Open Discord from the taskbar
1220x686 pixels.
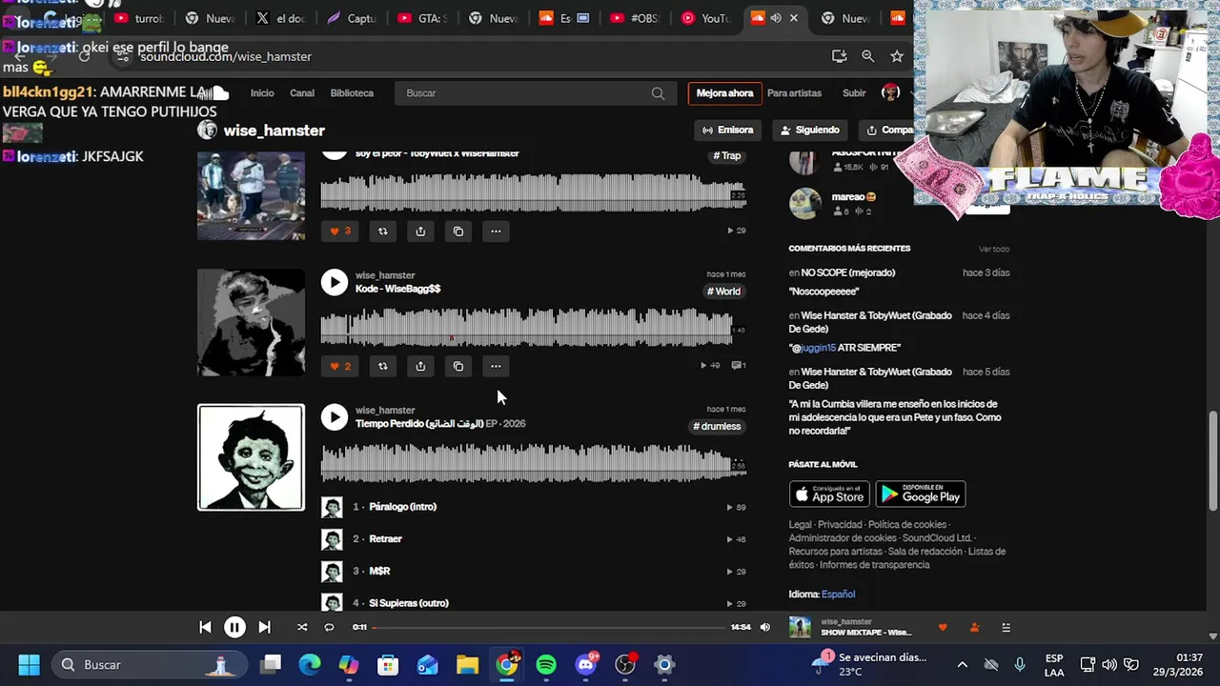[586, 664]
